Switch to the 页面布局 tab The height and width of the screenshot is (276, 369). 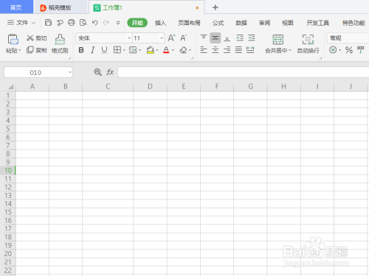click(x=189, y=23)
